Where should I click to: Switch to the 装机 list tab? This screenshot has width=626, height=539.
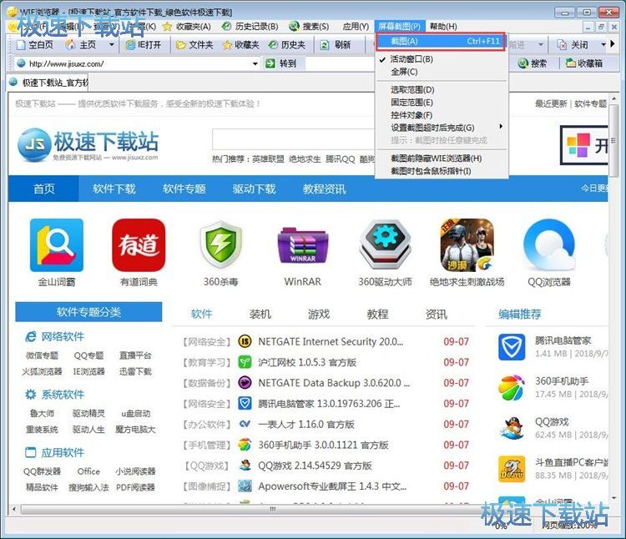point(260,314)
